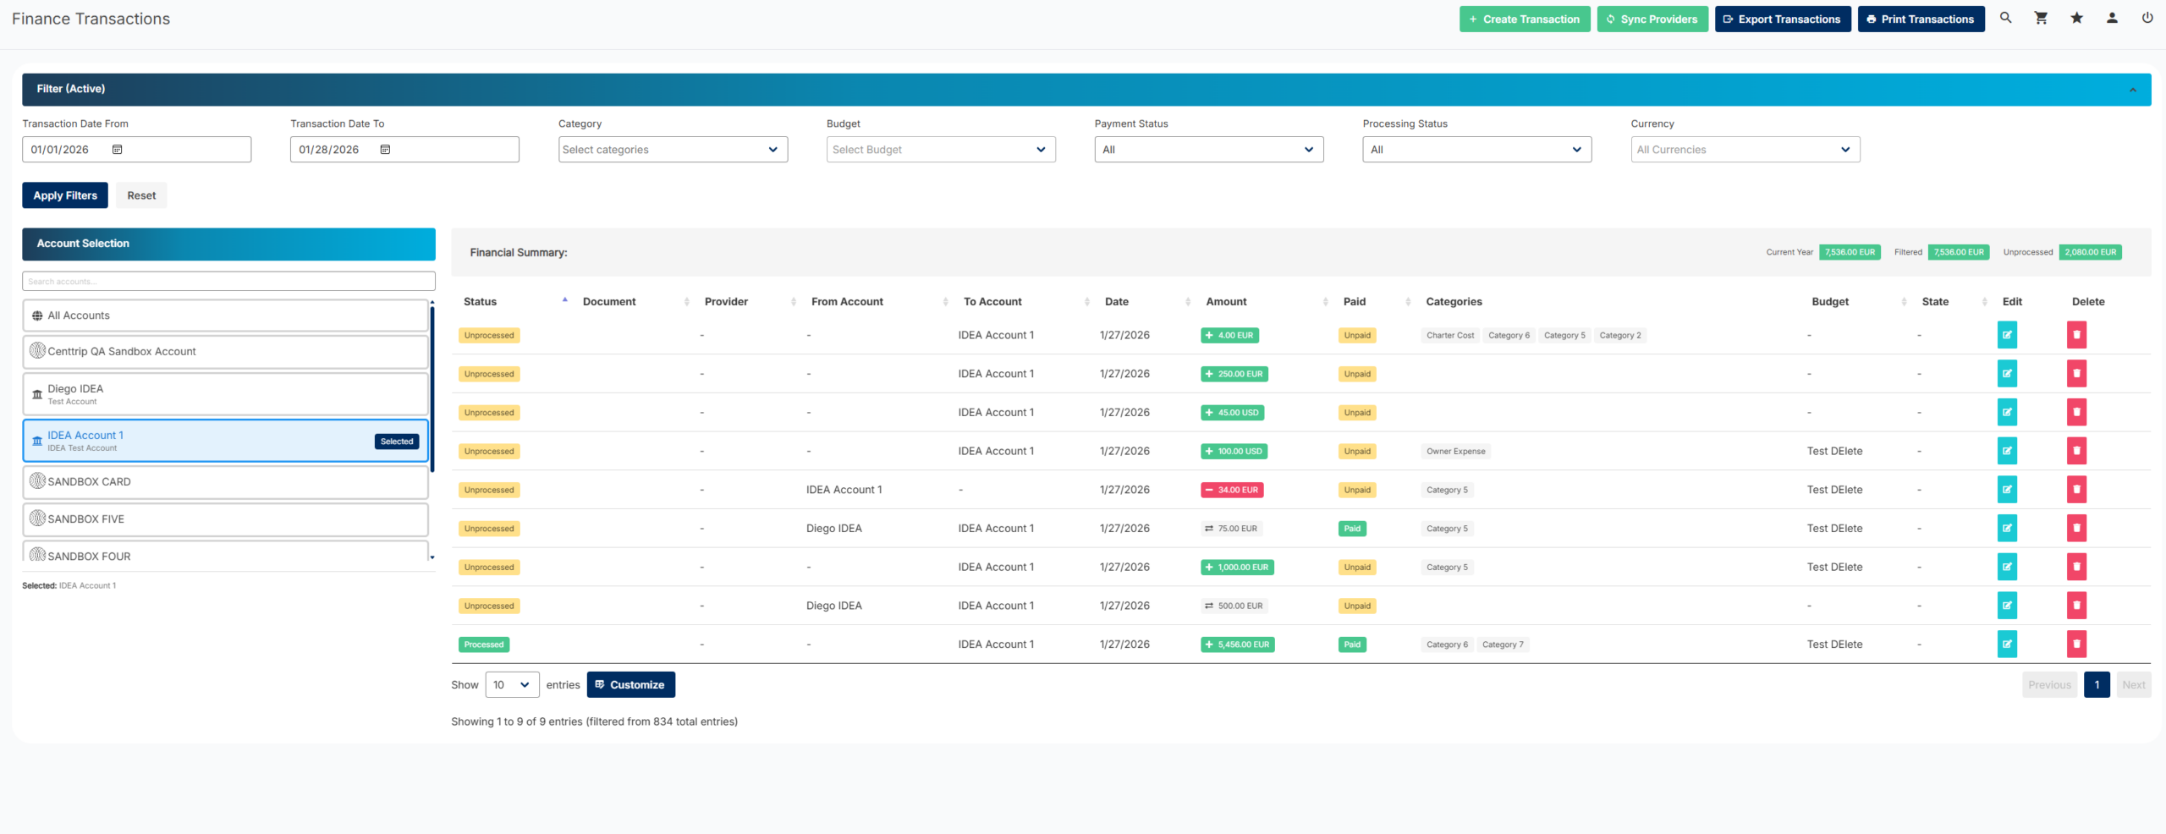This screenshot has height=834, width=2166.
Task: Open the Category filter dropdown
Action: [x=673, y=150]
